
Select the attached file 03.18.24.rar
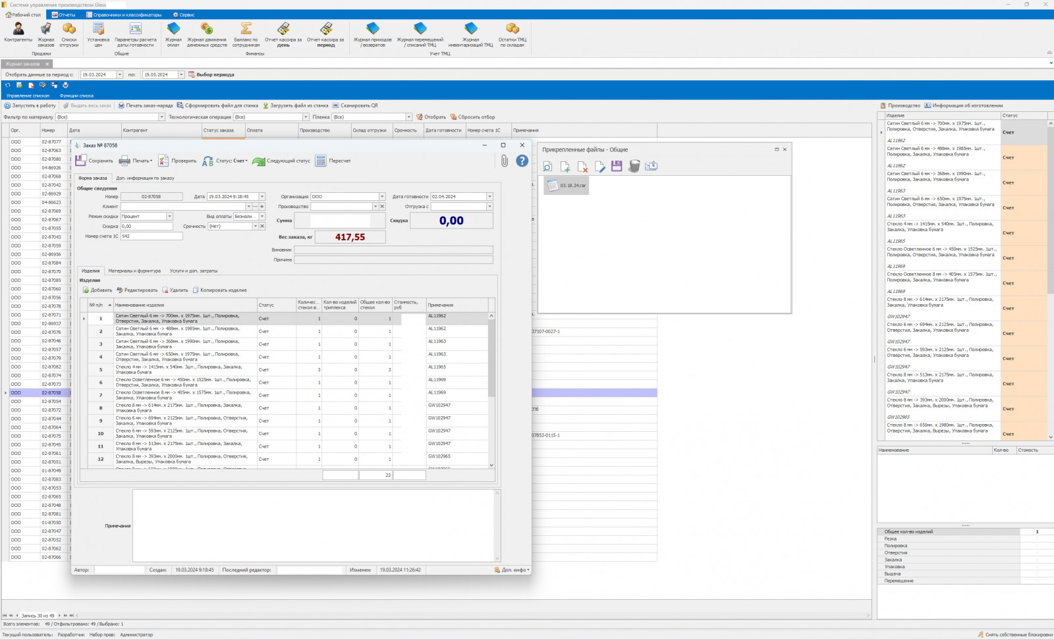(567, 186)
